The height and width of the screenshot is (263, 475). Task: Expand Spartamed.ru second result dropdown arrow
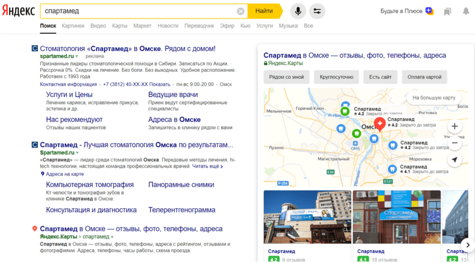click(x=77, y=153)
